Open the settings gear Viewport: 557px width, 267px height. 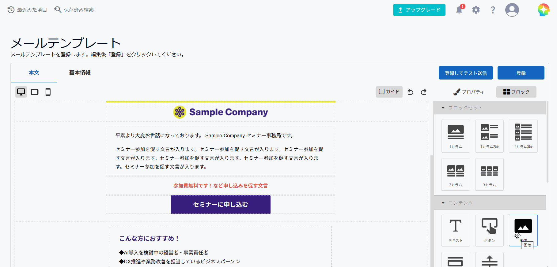click(476, 10)
